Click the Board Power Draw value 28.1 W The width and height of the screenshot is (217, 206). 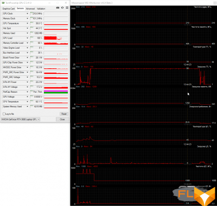coord(36,57)
